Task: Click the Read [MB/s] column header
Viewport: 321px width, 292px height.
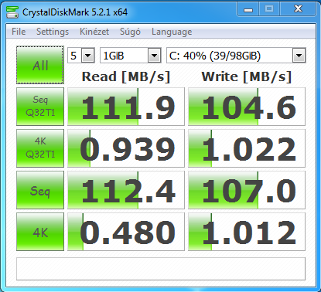Action: click(x=126, y=76)
